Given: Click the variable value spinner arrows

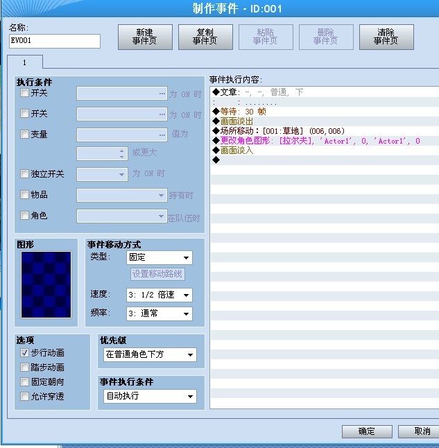Looking at the screenshot, I should pos(122,154).
